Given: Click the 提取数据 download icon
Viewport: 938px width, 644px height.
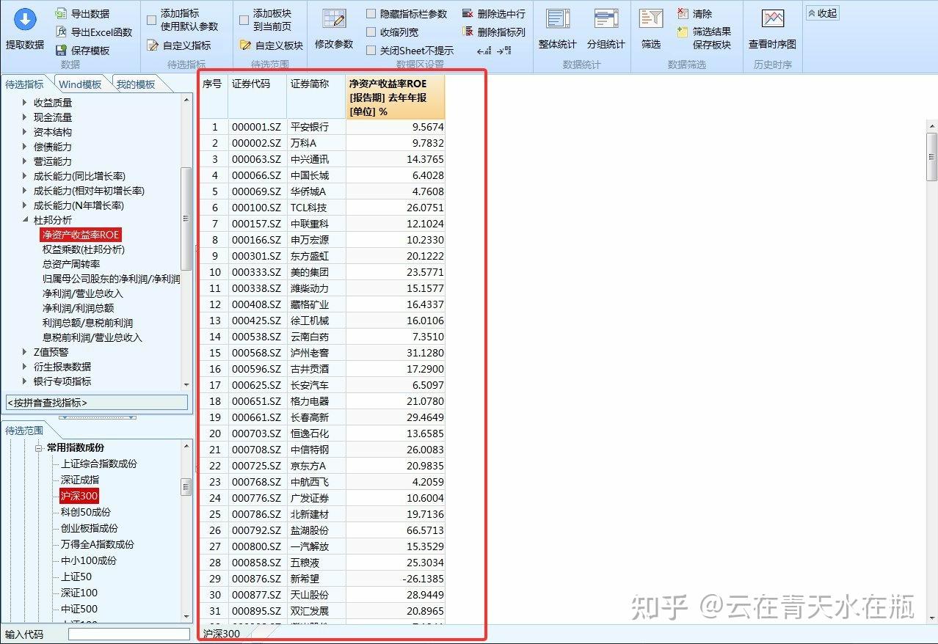Looking at the screenshot, I should [25, 20].
